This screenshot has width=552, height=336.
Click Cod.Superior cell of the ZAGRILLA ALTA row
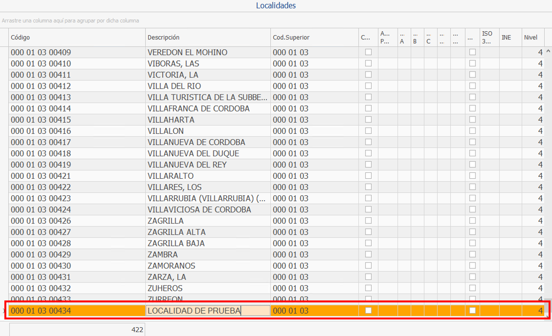(x=314, y=232)
